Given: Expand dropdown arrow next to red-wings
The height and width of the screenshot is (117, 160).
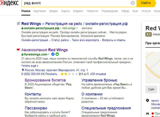Looking at the screenshot, I should 77,28.
